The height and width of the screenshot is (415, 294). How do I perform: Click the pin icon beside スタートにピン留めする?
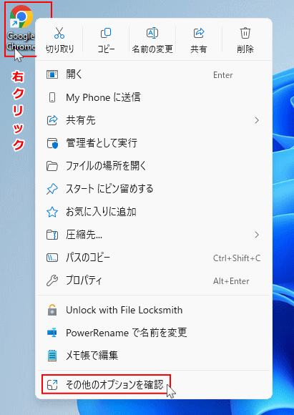click(52, 189)
